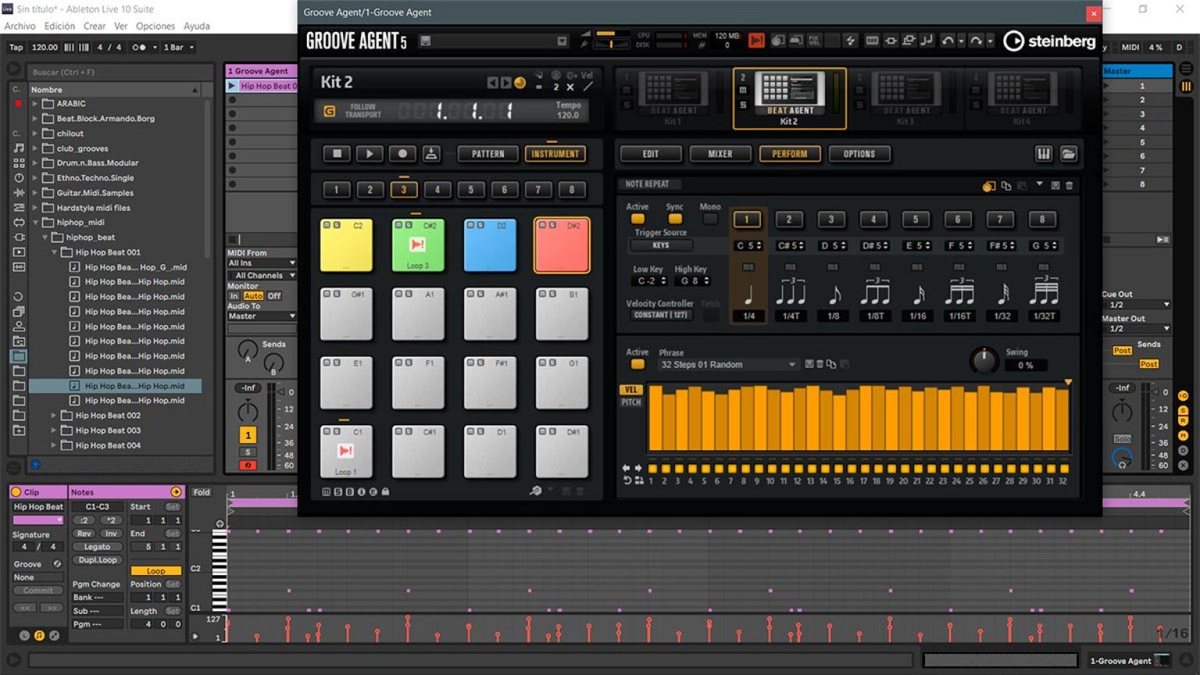The image size is (1200, 675).
Task: Enable the Note Repeat Active toggle
Action: point(637,219)
